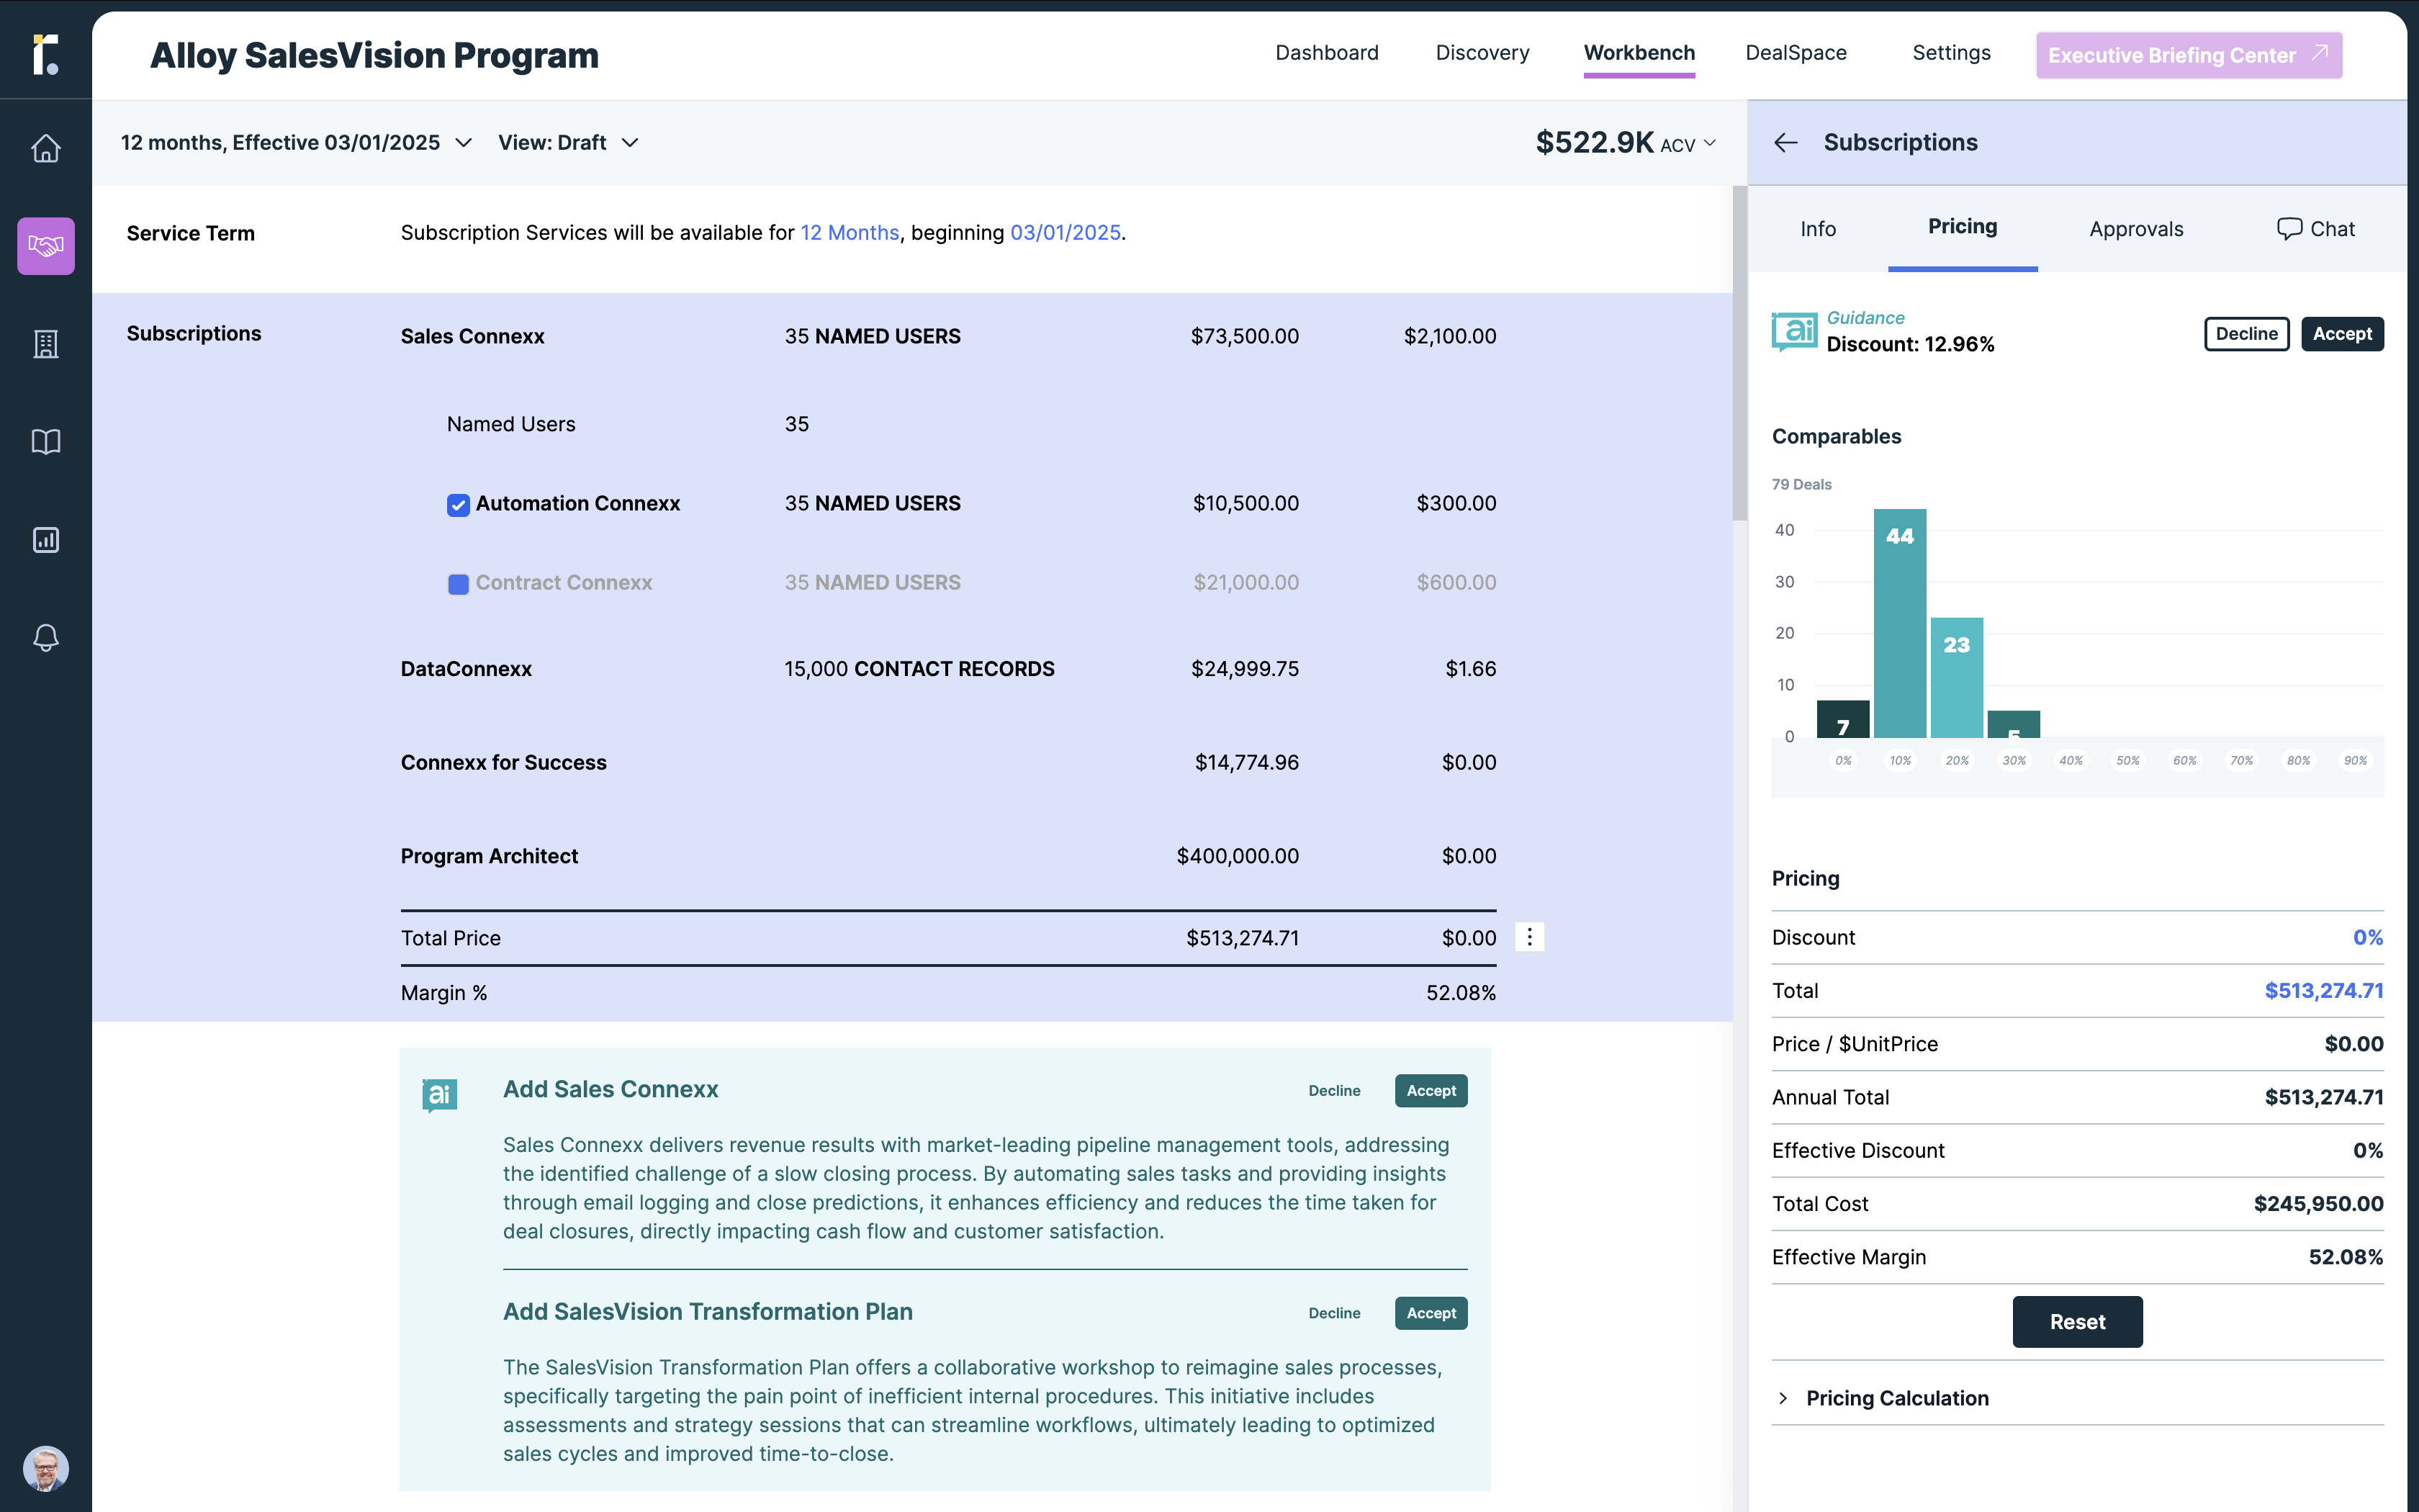The height and width of the screenshot is (1512, 2419).
Task: Select the handshake deals sidebar icon
Action: [x=46, y=246]
